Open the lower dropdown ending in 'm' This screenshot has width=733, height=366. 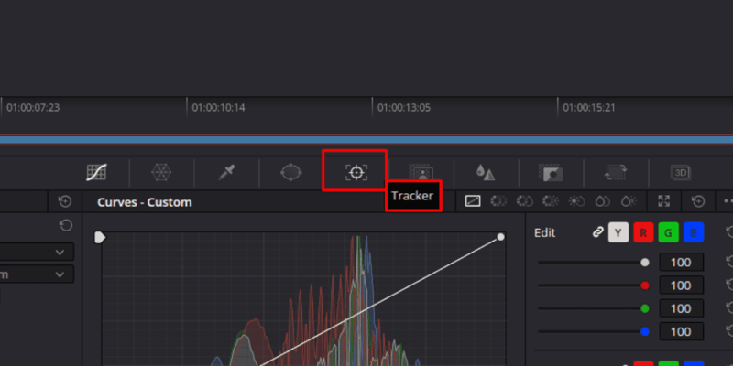pos(37,274)
